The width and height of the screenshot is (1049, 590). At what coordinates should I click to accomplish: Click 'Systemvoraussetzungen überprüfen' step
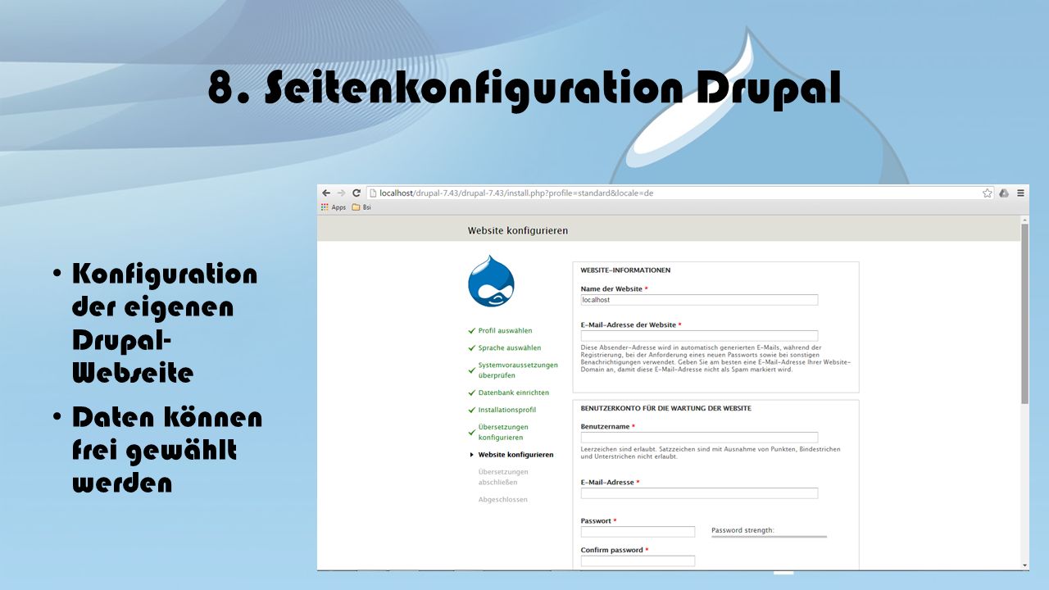pyautogui.click(x=518, y=370)
